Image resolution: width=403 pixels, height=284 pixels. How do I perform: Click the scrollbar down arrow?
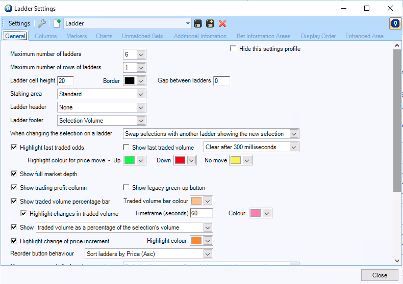coord(397,261)
